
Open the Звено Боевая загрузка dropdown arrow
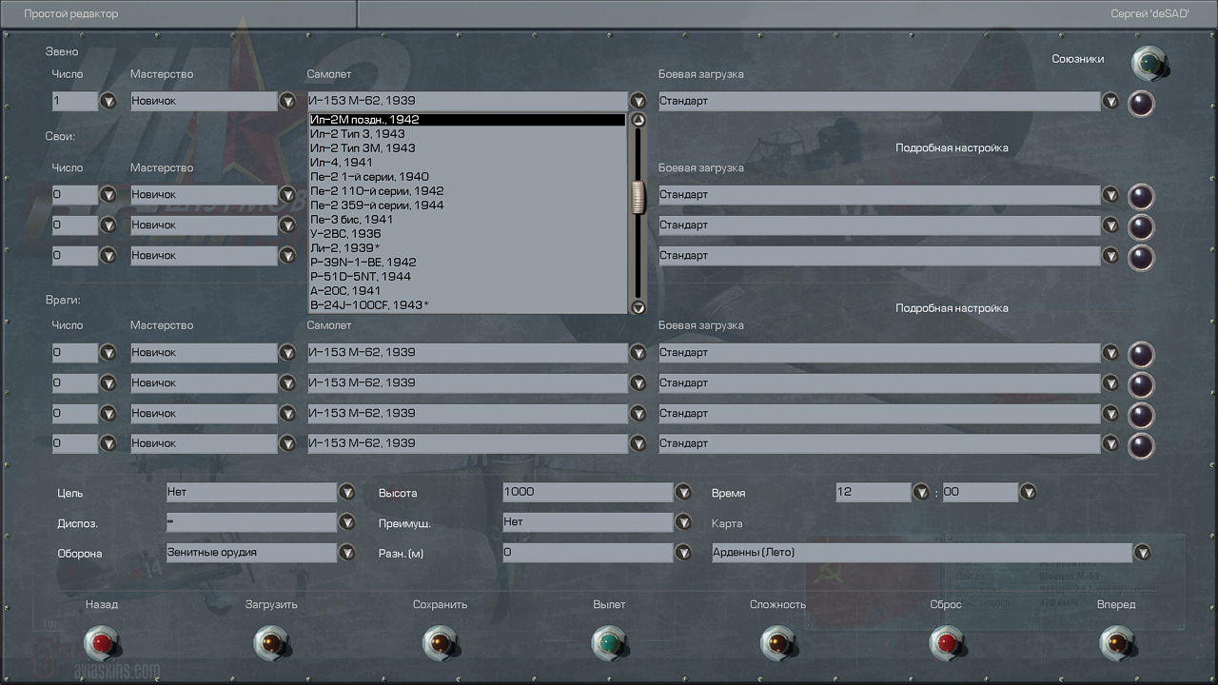click(x=1110, y=101)
